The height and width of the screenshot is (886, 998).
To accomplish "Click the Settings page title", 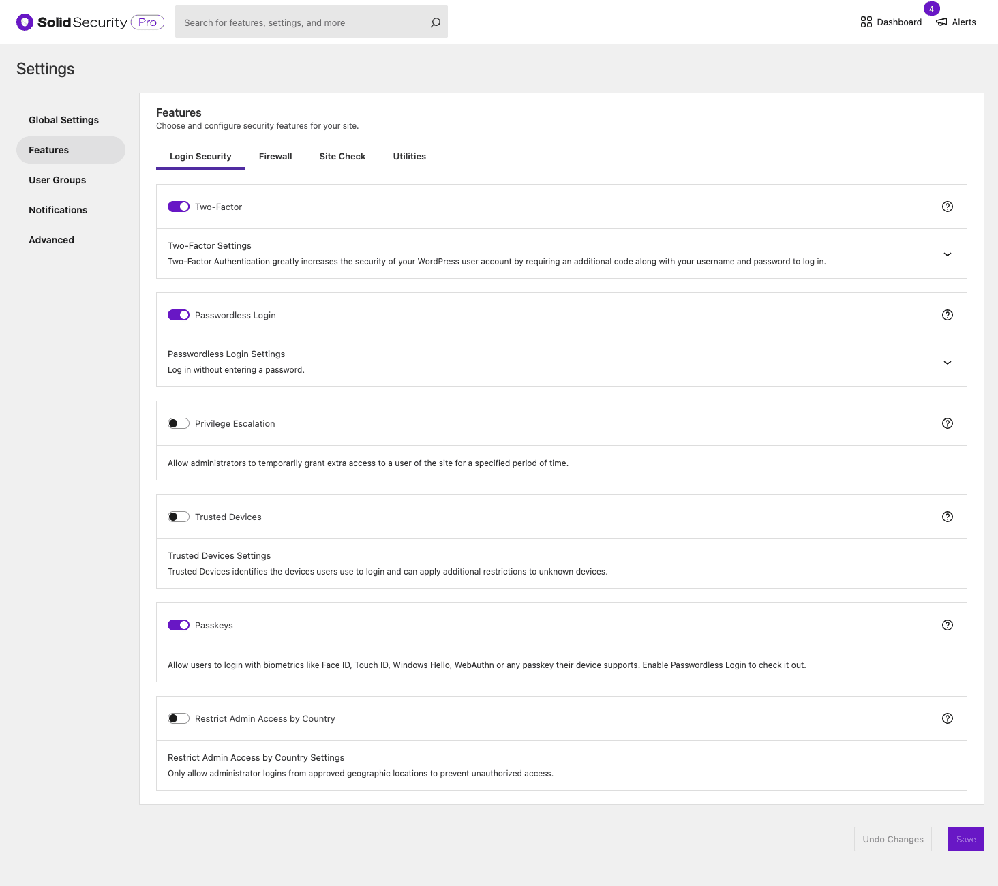I will (x=45, y=69).
